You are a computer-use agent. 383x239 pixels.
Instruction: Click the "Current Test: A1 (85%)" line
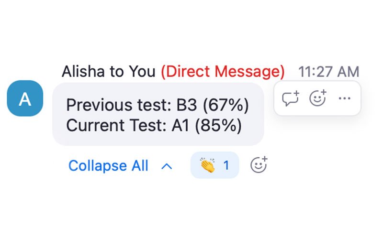pyautogui.click(x=154, y=125)
